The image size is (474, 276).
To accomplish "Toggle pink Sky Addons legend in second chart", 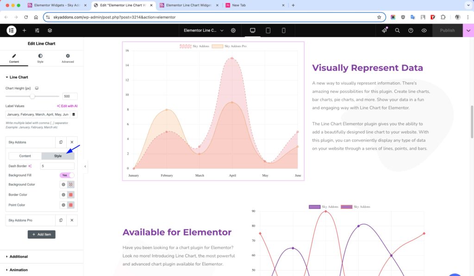I will point(355,207).
